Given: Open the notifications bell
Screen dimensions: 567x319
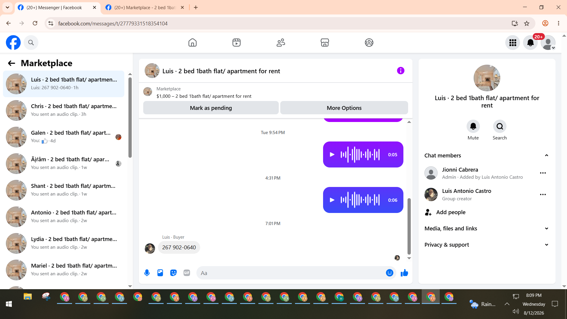Looking at the screenshot, I should pos(530,43).
